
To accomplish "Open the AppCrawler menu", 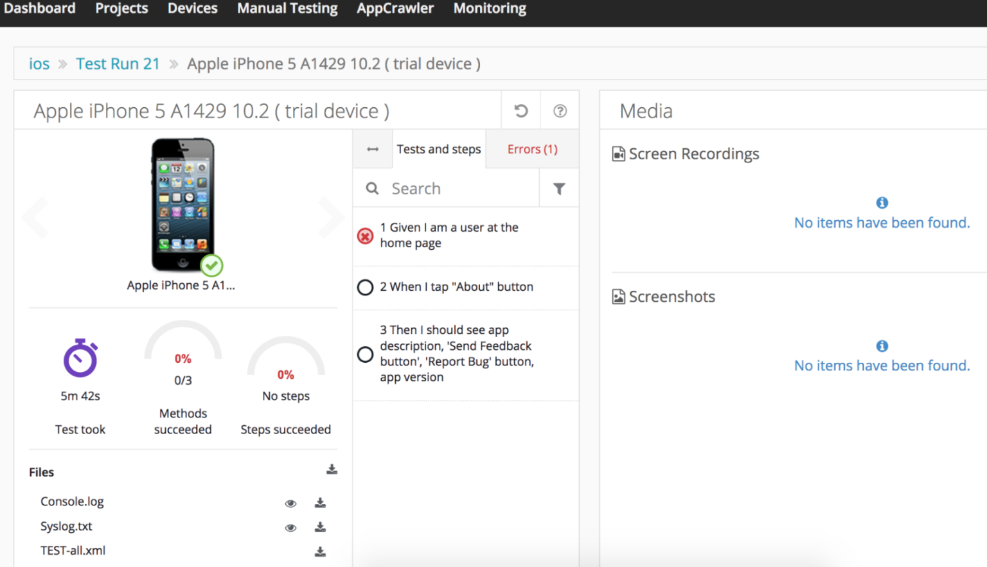I will [395, 9].
